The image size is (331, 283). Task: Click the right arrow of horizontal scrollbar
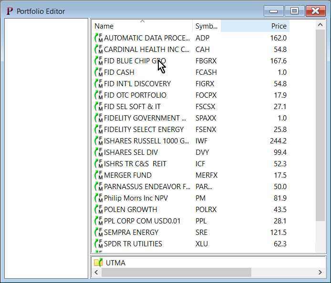tap(320, 272)
